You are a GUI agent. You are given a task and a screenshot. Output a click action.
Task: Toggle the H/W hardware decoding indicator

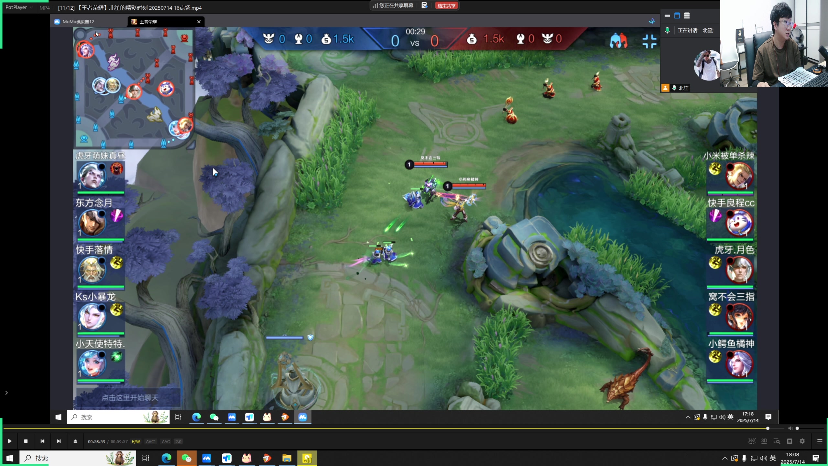(x=136, y=441)
